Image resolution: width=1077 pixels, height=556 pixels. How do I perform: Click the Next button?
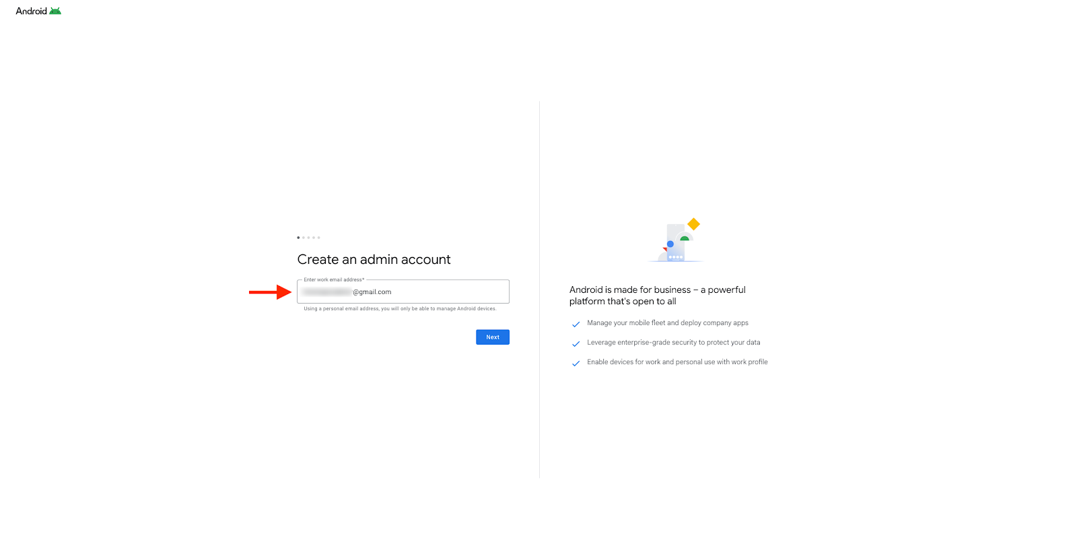(x=493, y=337)
